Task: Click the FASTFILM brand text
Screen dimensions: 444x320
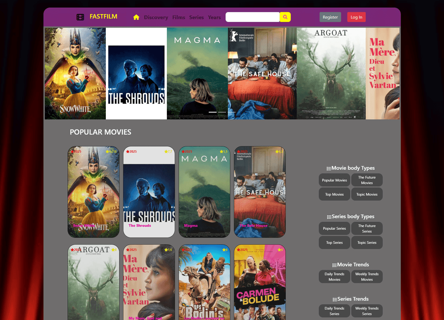Action: click(x=103, y=17)
